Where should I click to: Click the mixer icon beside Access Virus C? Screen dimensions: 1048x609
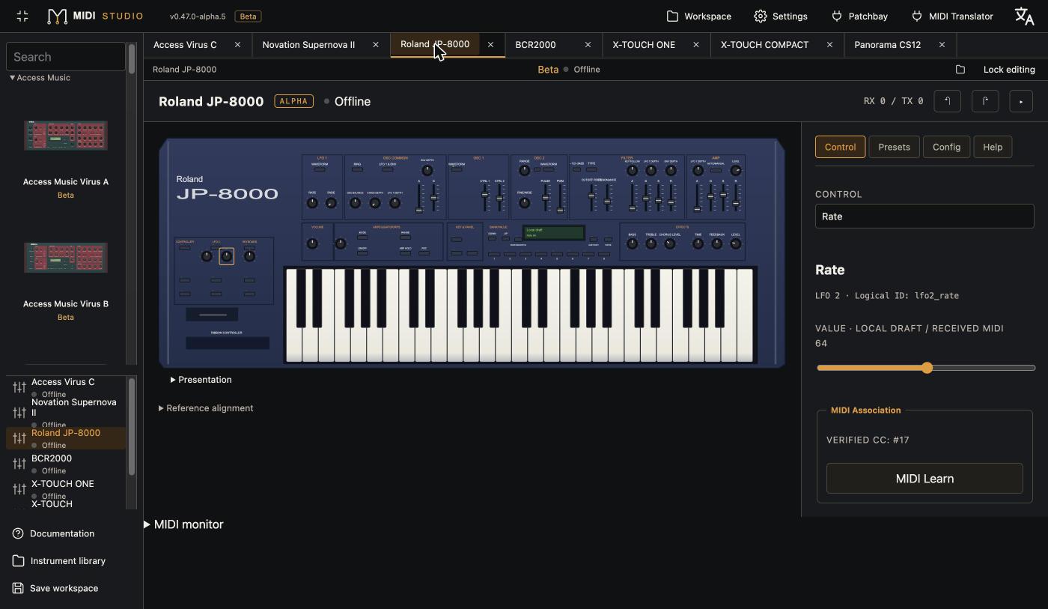[x=19, y=387]
